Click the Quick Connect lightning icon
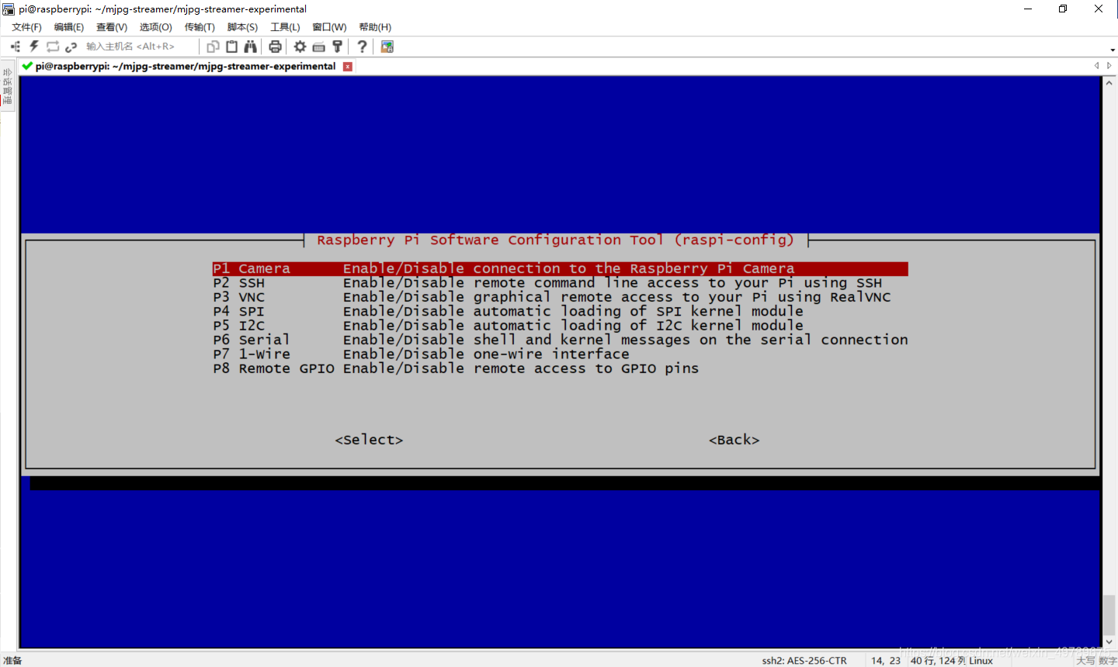The image size is (1118, 667). 34,47
